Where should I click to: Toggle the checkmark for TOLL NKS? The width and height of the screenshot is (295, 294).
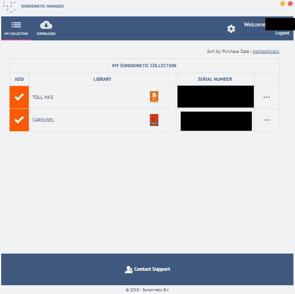coord(19,97)
